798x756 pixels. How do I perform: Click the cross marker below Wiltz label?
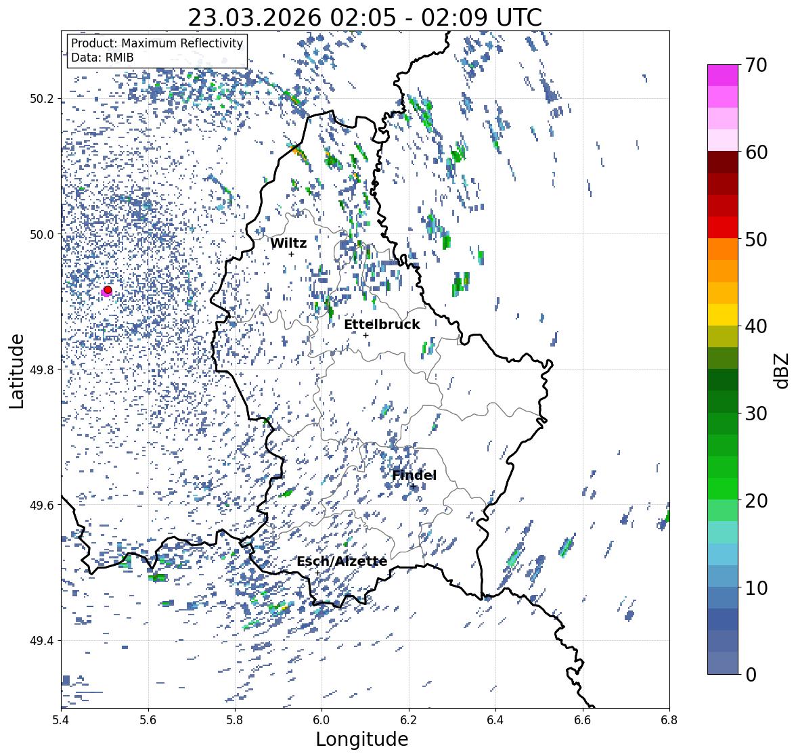(291, 254)
